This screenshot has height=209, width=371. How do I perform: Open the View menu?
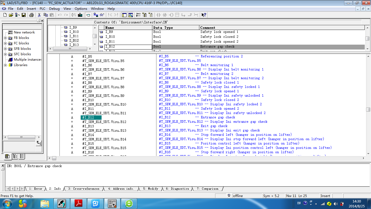click(67, 9)
